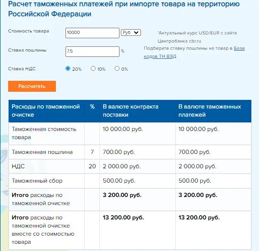Click the 700.00 руб. duty value in contract currency

[119, 152]
